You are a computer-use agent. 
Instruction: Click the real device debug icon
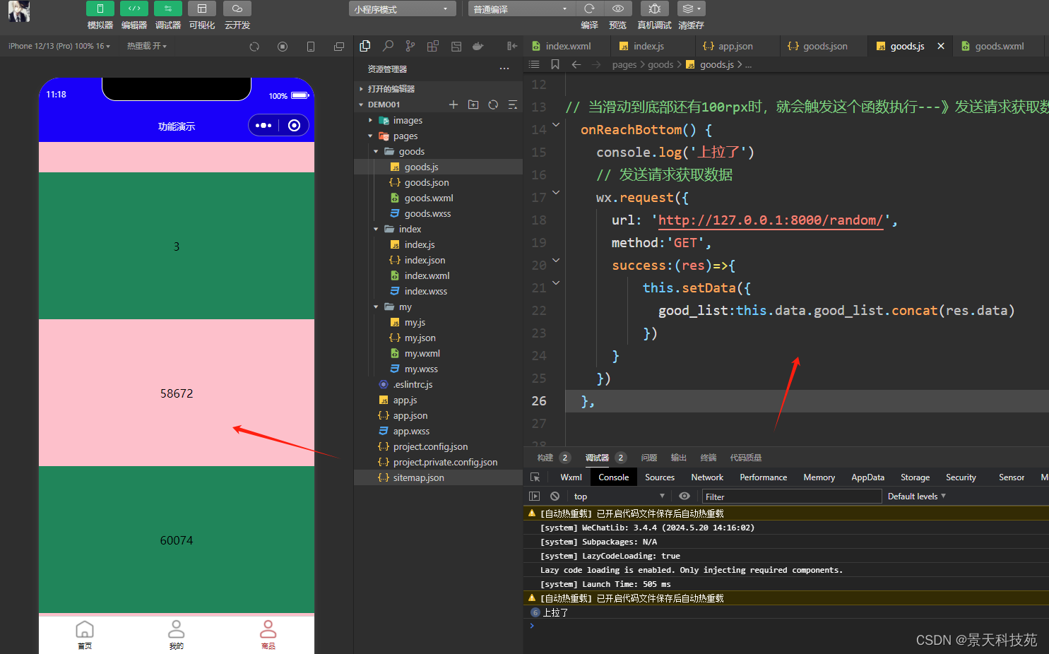point(654,8)
